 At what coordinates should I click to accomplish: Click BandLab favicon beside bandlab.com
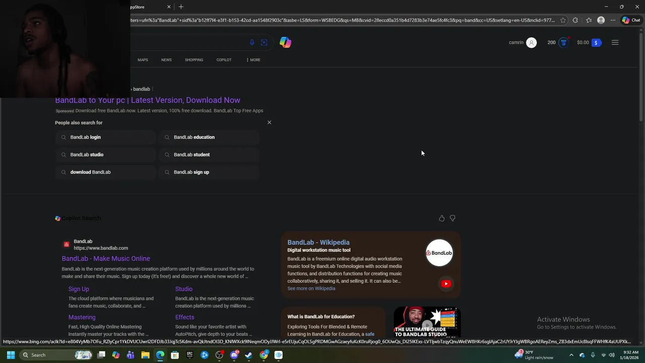(x=66, y=245)
